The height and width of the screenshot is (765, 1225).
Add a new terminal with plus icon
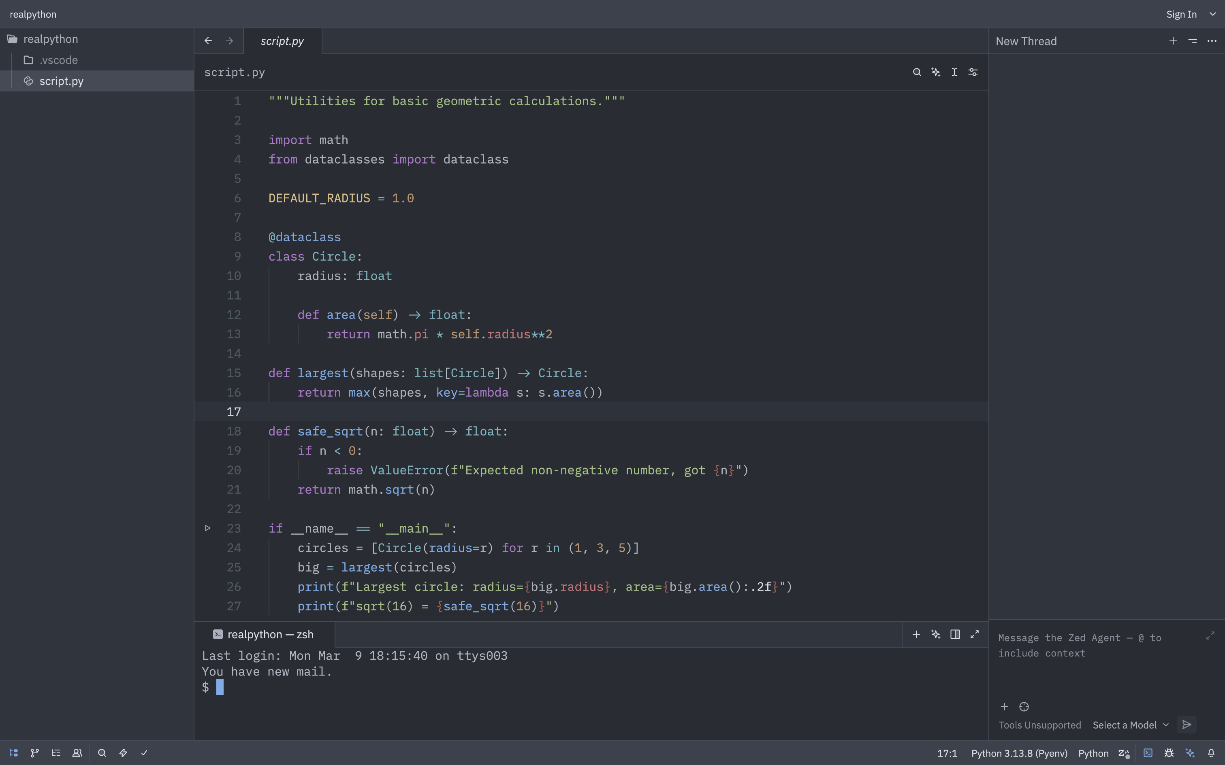pyautogui.click(x=916, y=635)
